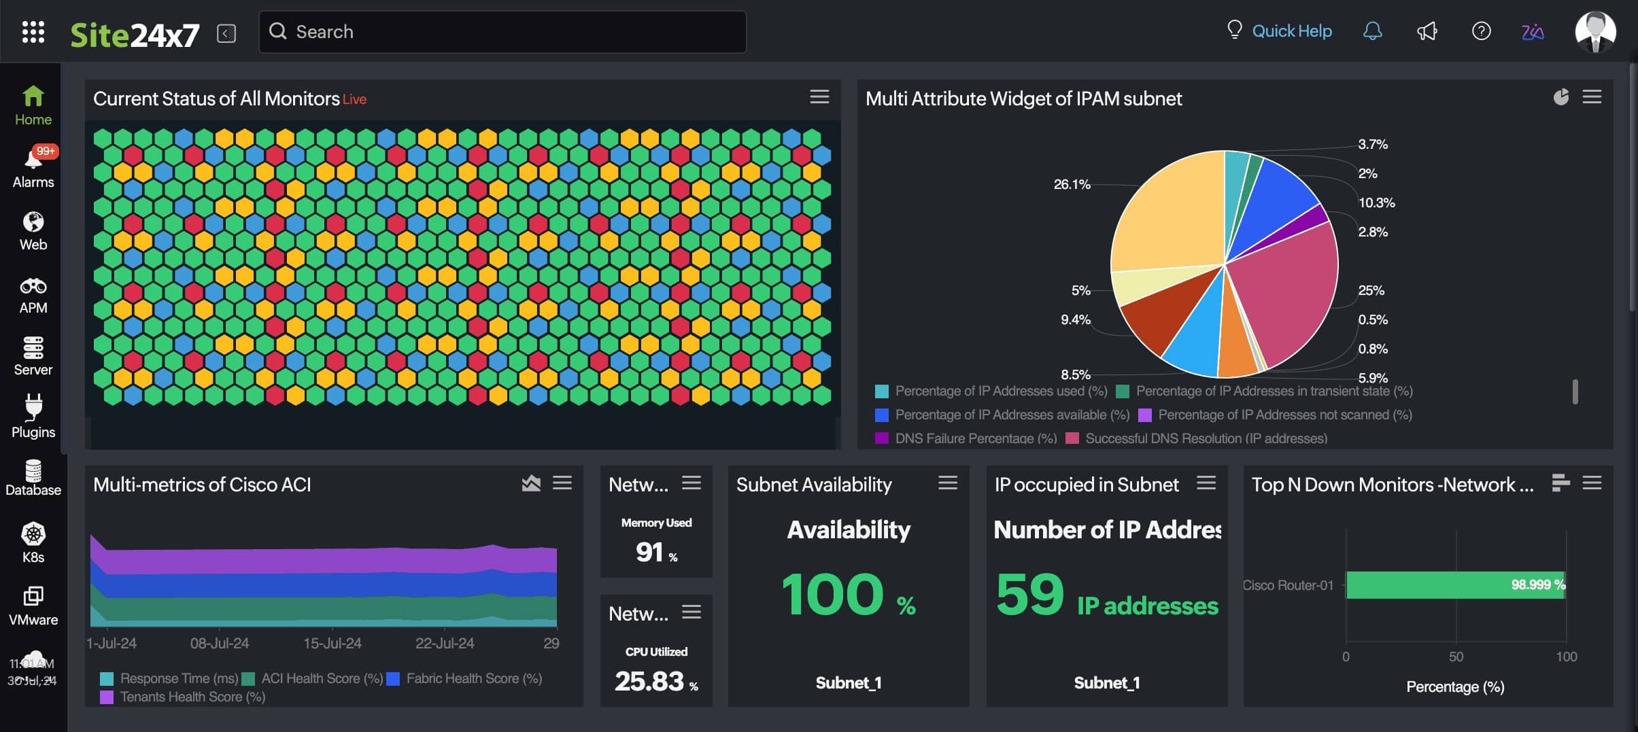Open the user profile avatar

[1595, 32]
